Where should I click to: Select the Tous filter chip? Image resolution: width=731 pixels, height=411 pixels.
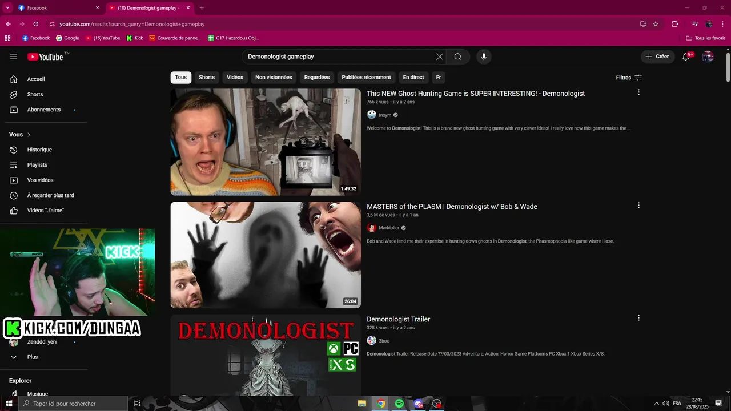181,77
